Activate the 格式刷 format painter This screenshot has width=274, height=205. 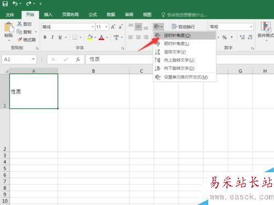tap(27, 39)
